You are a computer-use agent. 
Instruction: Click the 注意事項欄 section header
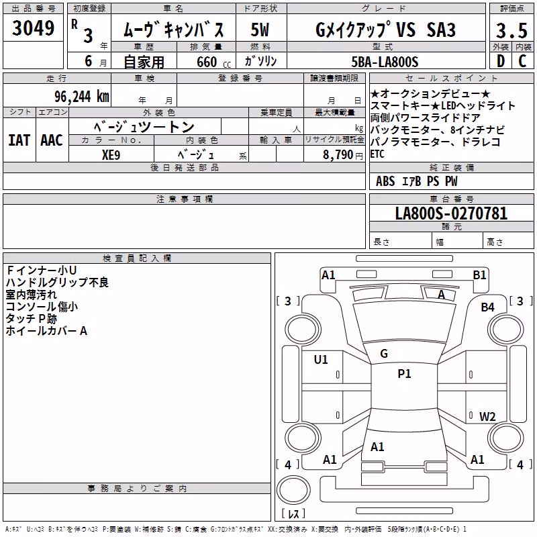(x=184, y=199)
